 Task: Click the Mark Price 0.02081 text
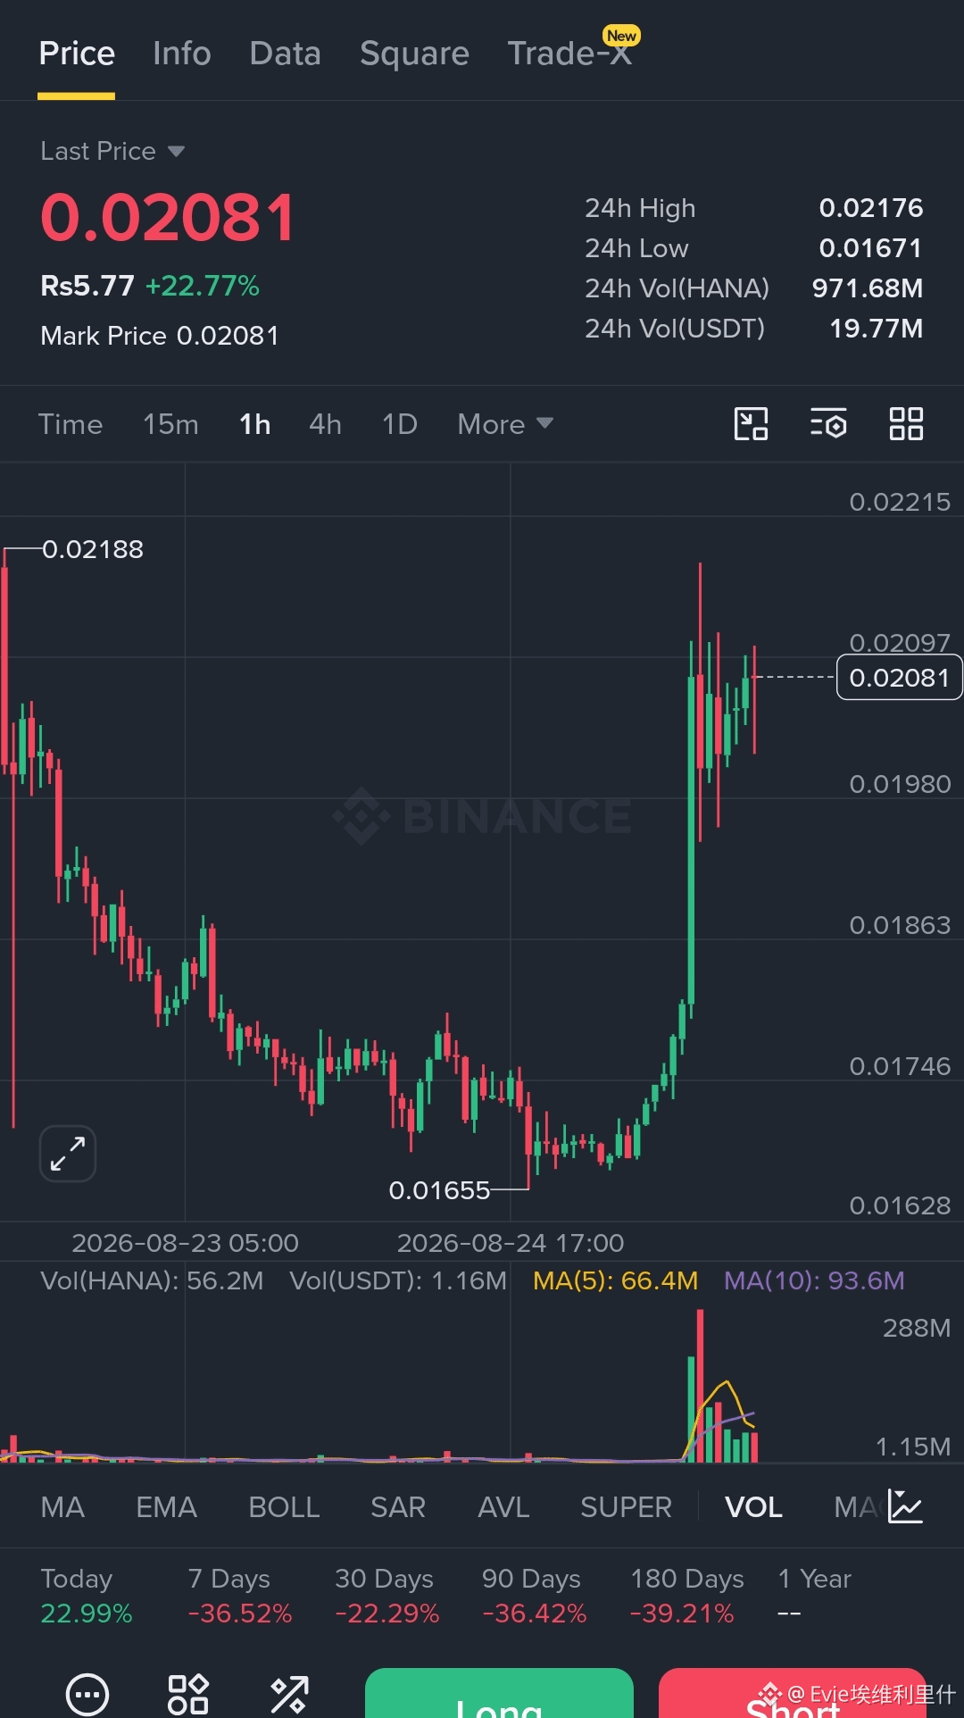tap(160, 336)
